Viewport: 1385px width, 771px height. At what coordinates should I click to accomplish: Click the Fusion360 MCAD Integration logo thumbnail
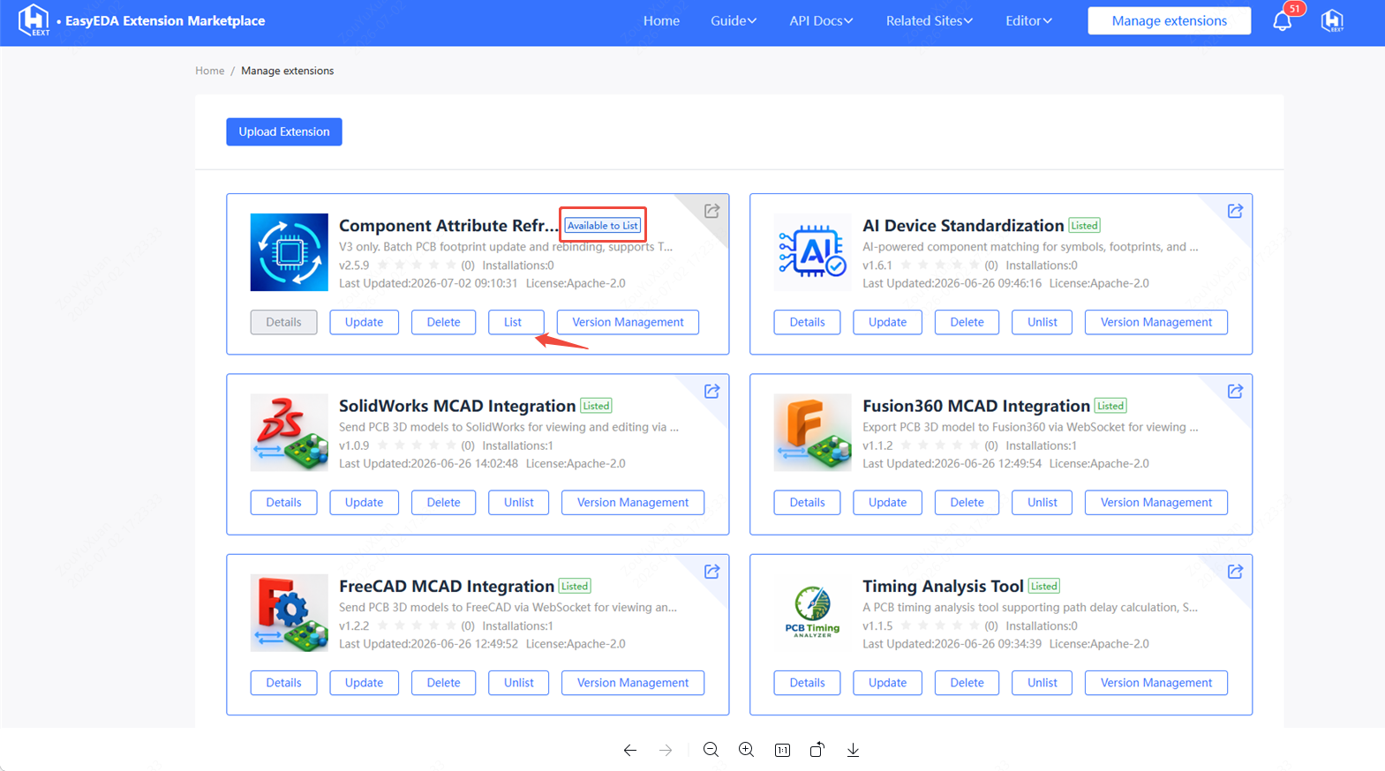pyautogui.click(x=813, y=432)
